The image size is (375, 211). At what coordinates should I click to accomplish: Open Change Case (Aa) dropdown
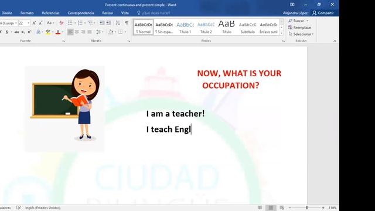(x=50, y=23)
